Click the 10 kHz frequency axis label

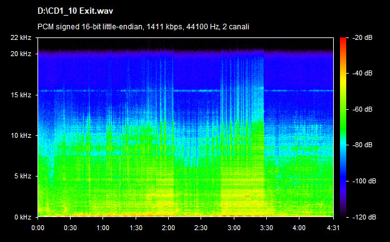pyautogui.click(x=21, y=135)
